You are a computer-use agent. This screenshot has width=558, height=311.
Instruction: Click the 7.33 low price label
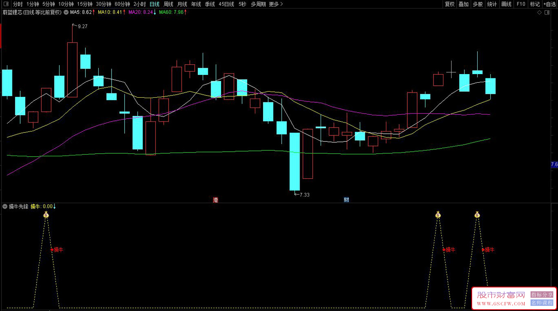(x=304, y=195)
